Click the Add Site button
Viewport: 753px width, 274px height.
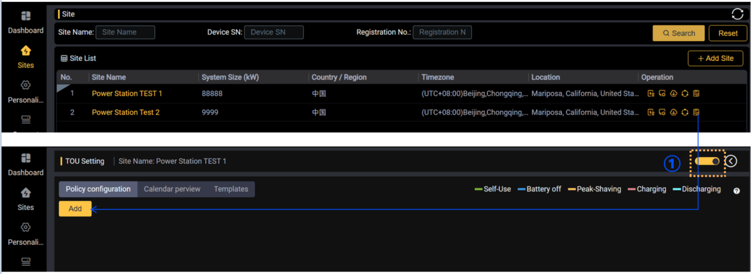(x=715, y=58)
